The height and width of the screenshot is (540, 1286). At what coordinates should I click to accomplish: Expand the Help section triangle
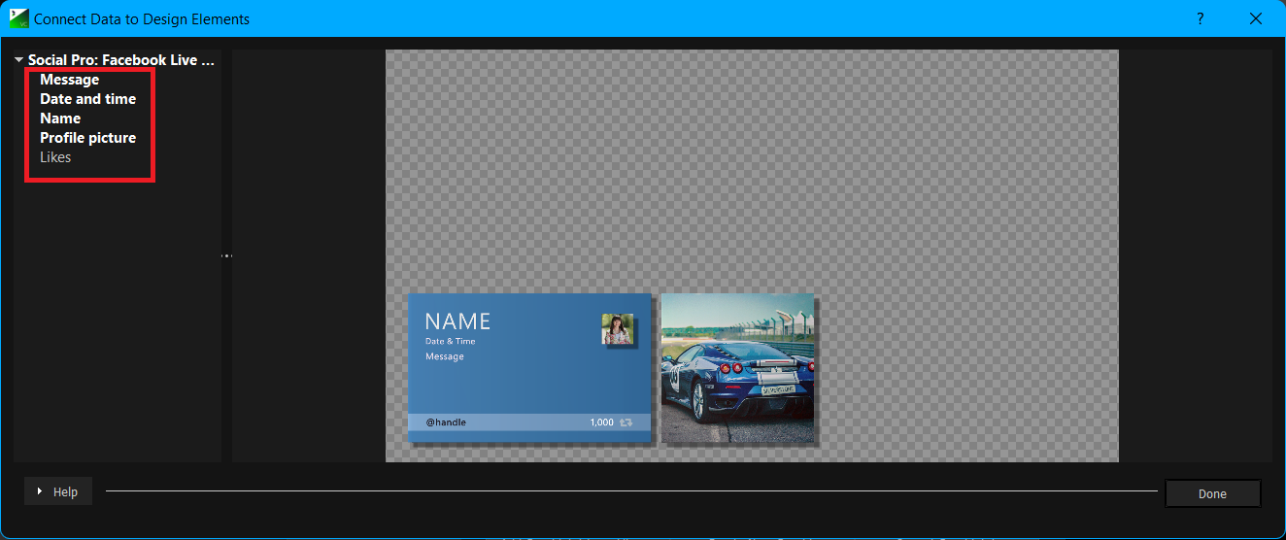(x=40, y=491)
